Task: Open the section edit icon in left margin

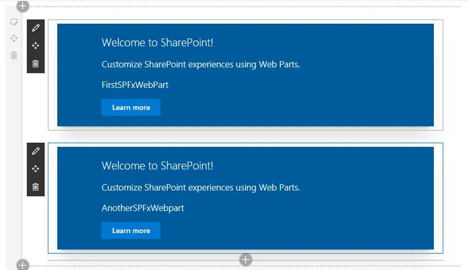Action: tap(14, 22)
